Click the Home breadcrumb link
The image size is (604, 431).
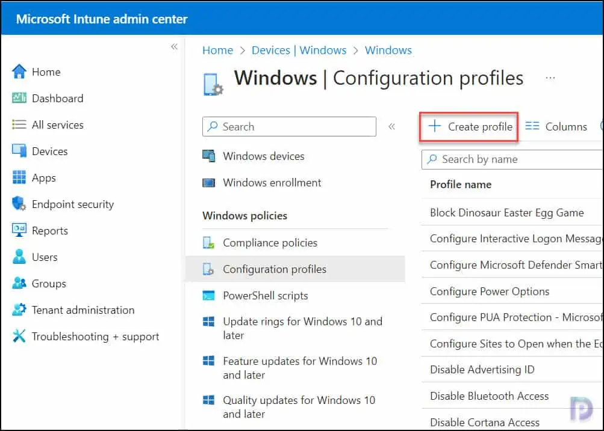[217, 50]
